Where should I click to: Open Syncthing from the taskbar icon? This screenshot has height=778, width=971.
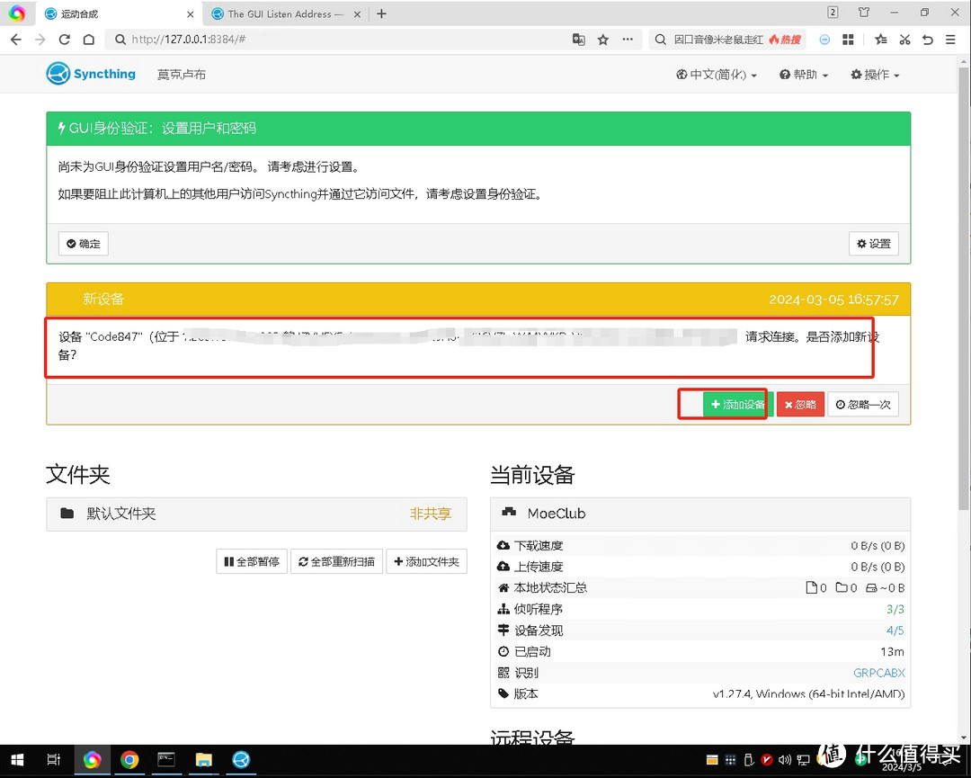coord(240,760)
